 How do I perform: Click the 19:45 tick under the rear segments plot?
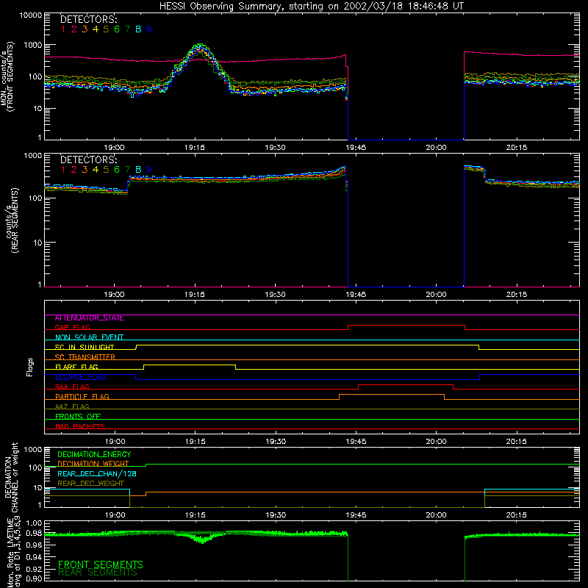coord(356,295)
